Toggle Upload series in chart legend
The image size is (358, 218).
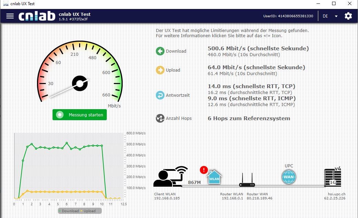(x=88, y=211)
